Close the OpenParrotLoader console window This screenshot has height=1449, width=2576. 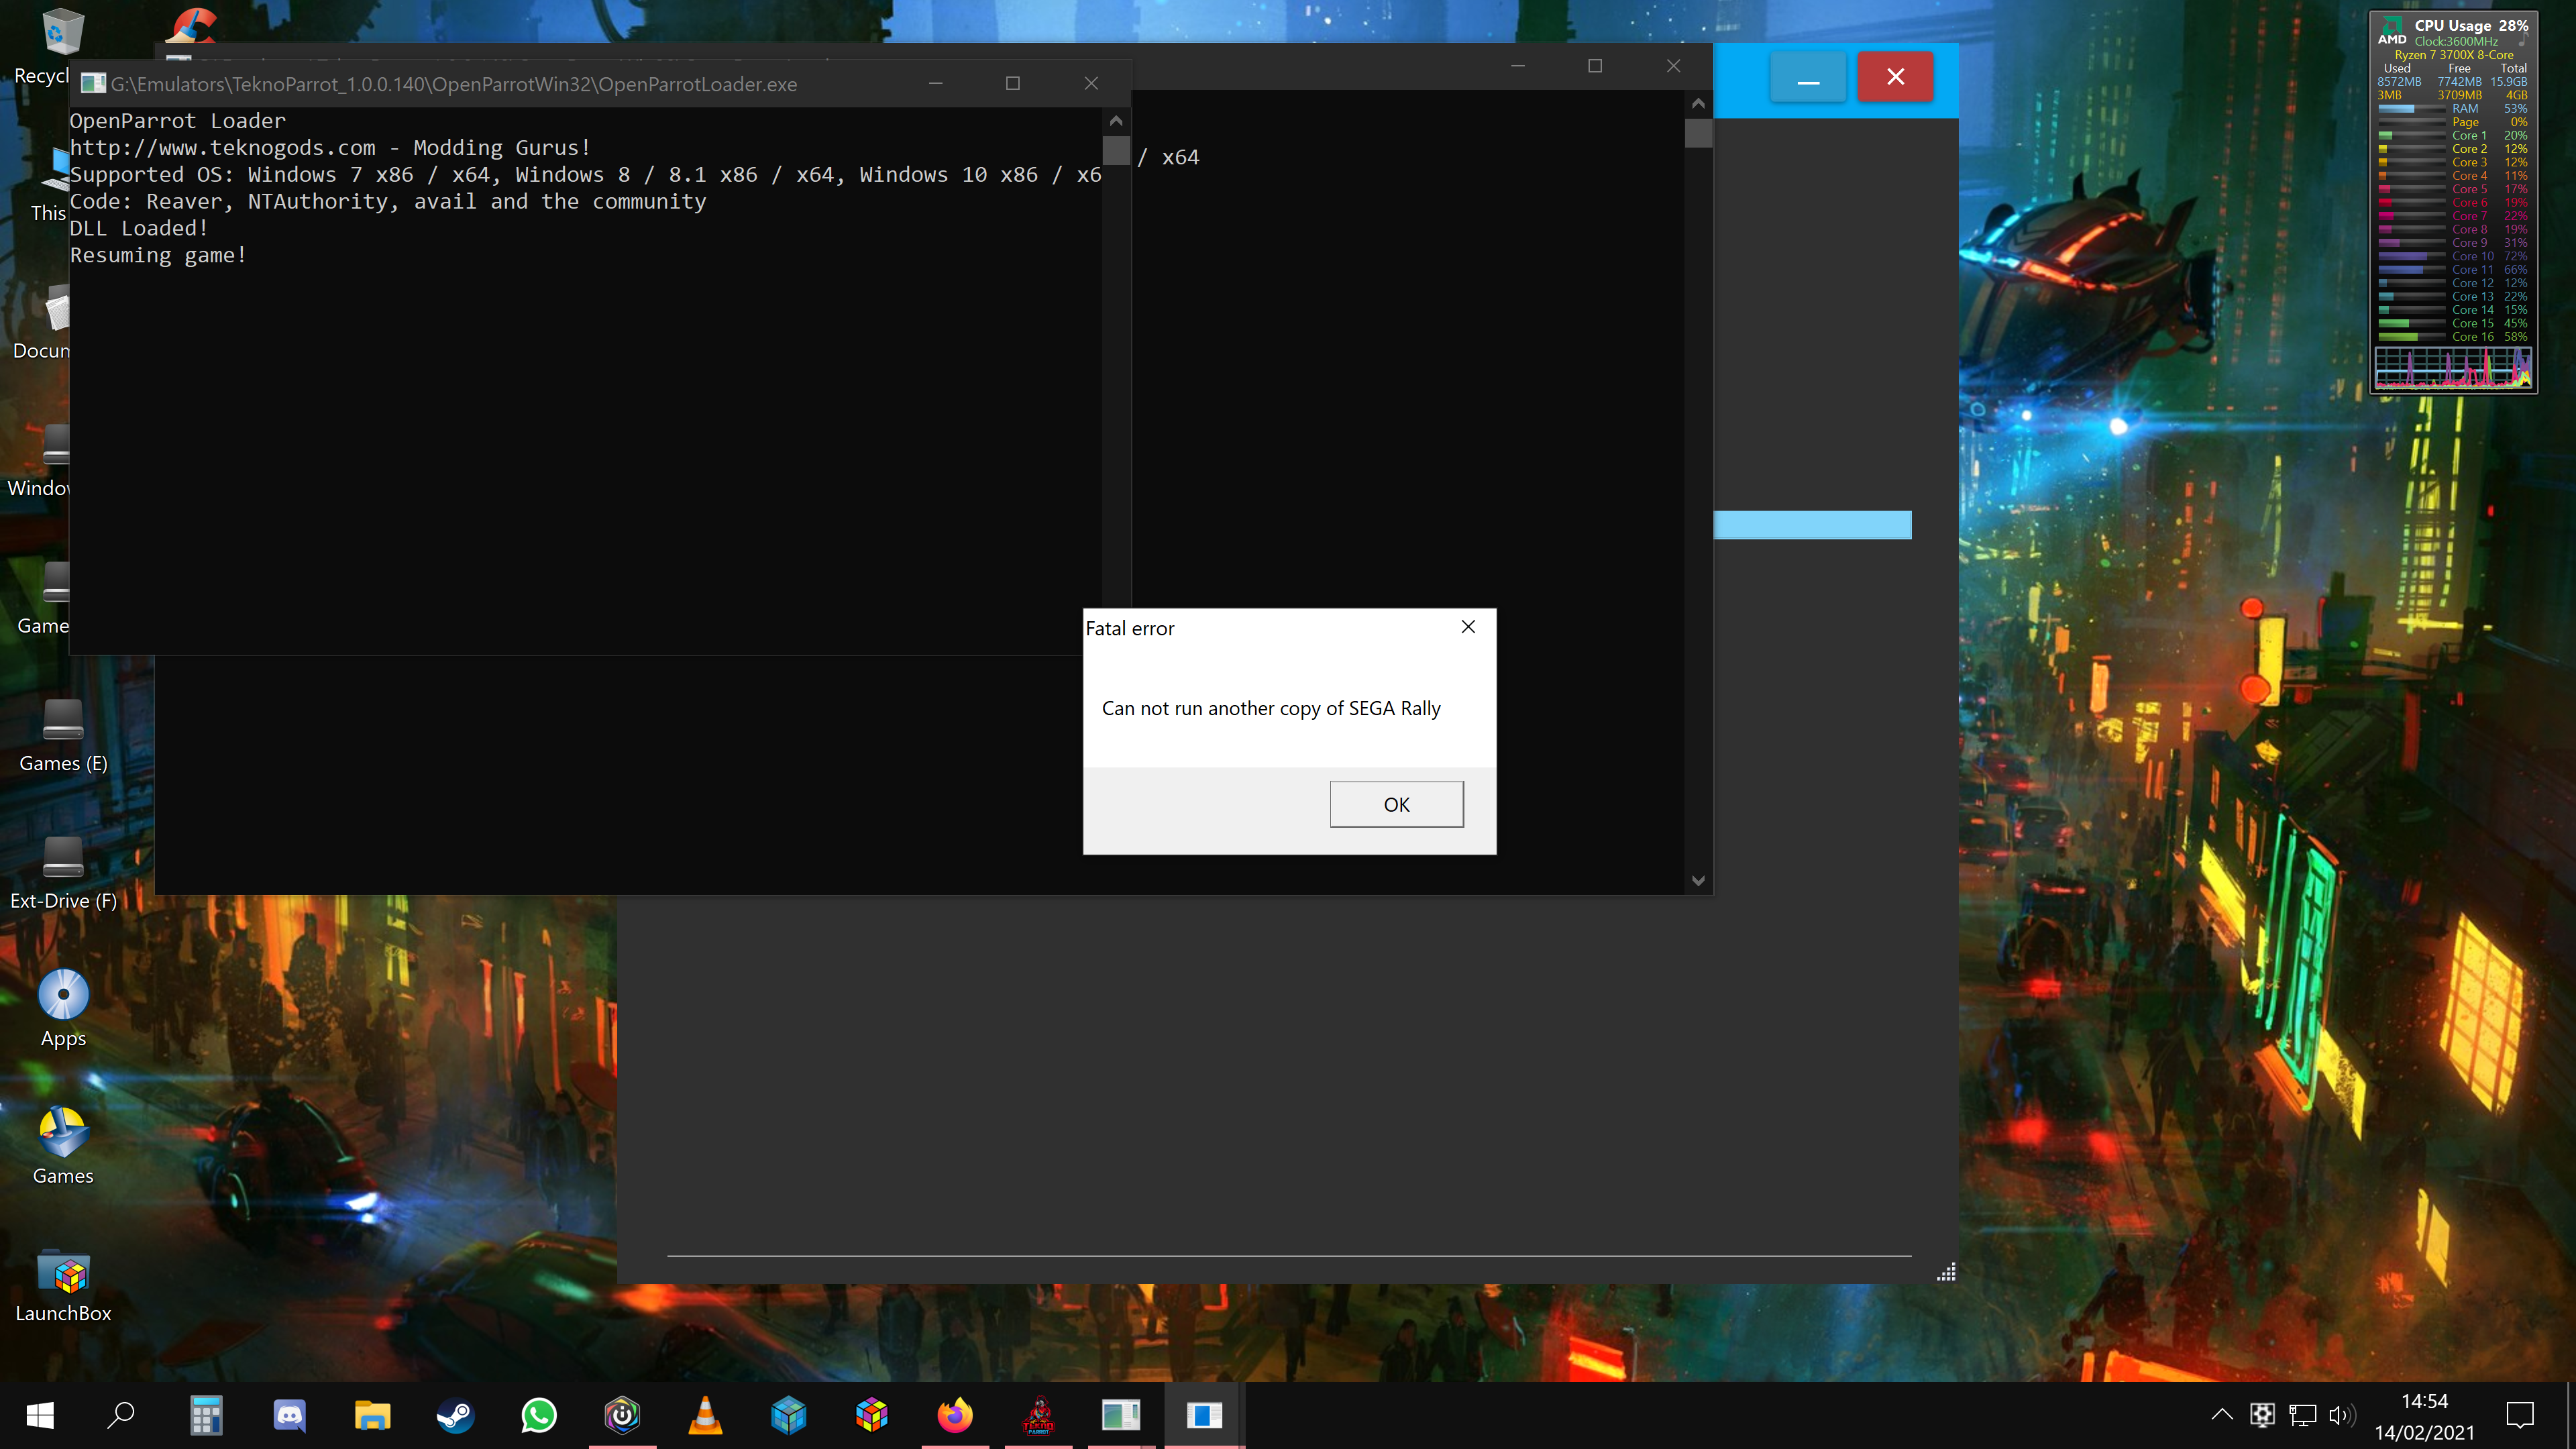1091,84
